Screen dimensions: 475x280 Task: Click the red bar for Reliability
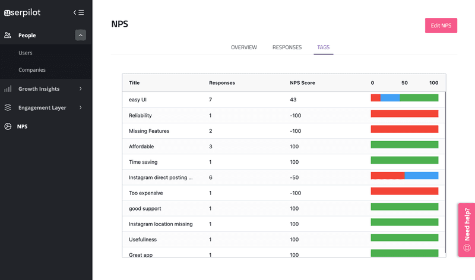pyautogui.click(x=404, y=113)
